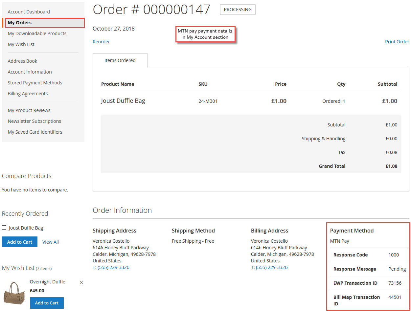Screen dimensions: 411x311
Task: Open Stored Payment Methods
Action: pos(35,82)
